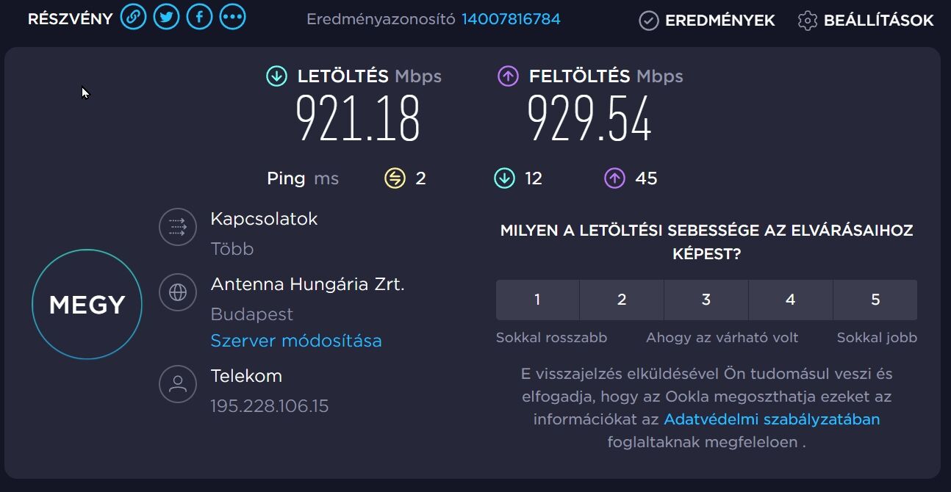Click the Telekom user profile icon

click(x=178, y=383)
